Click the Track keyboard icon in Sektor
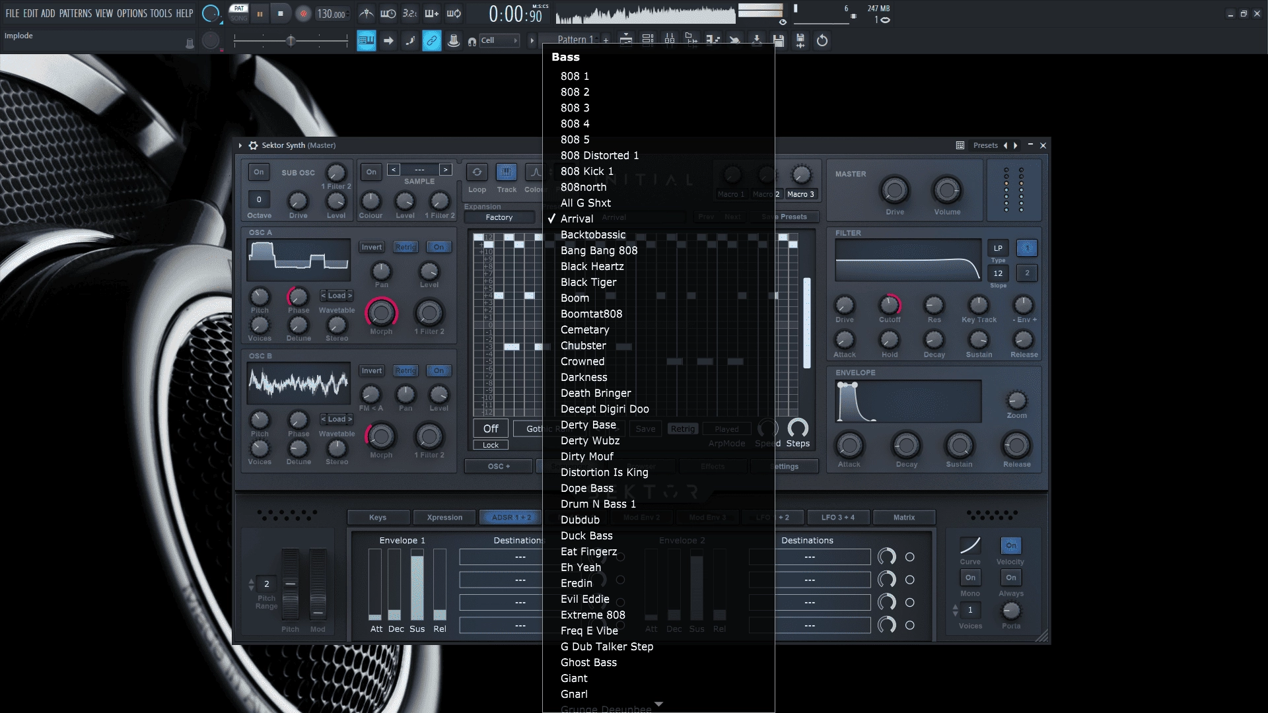This screenshot has width=1268, height=713. pos(507,172)
